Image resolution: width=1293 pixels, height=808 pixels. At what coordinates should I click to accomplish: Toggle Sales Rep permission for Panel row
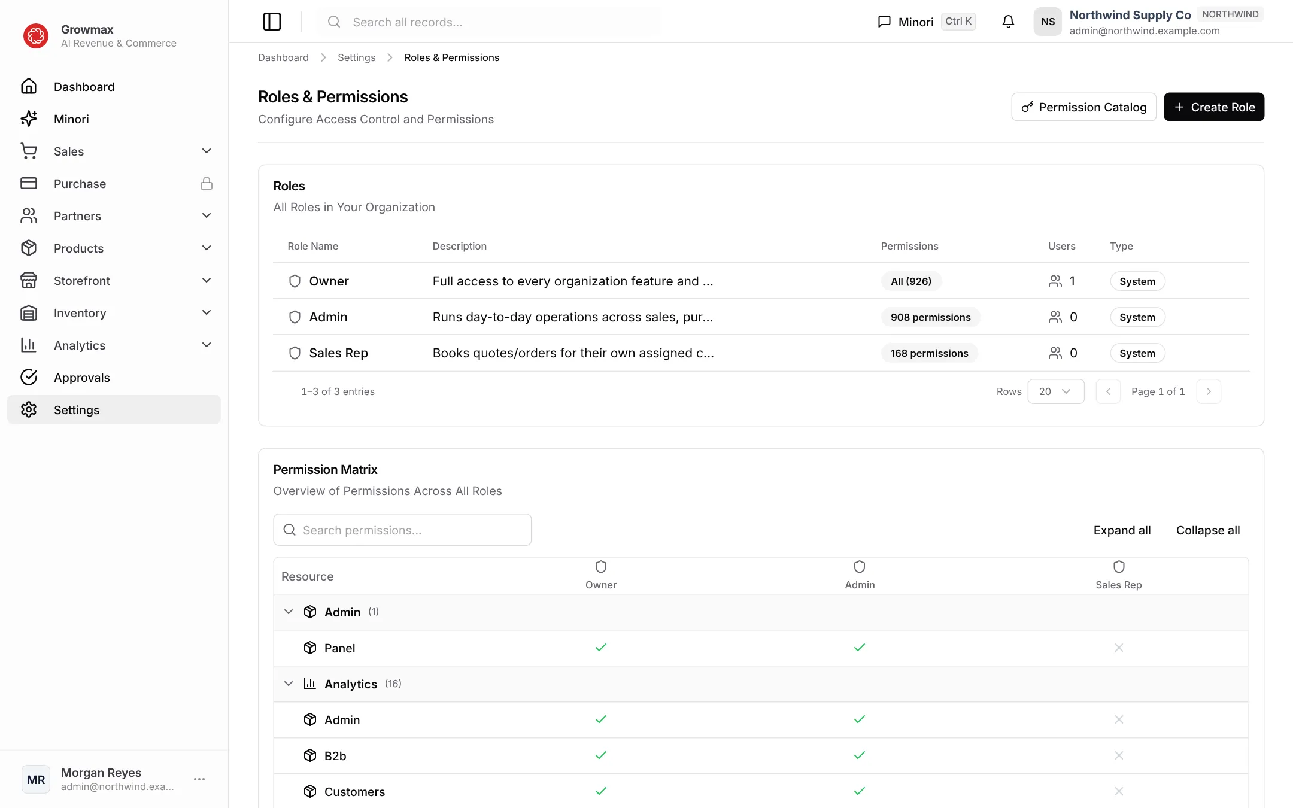click(1119, 648)
